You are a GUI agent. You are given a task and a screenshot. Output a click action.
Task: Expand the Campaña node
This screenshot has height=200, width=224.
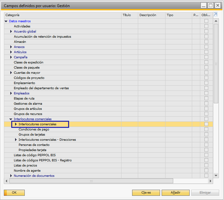tap(11, 57)
